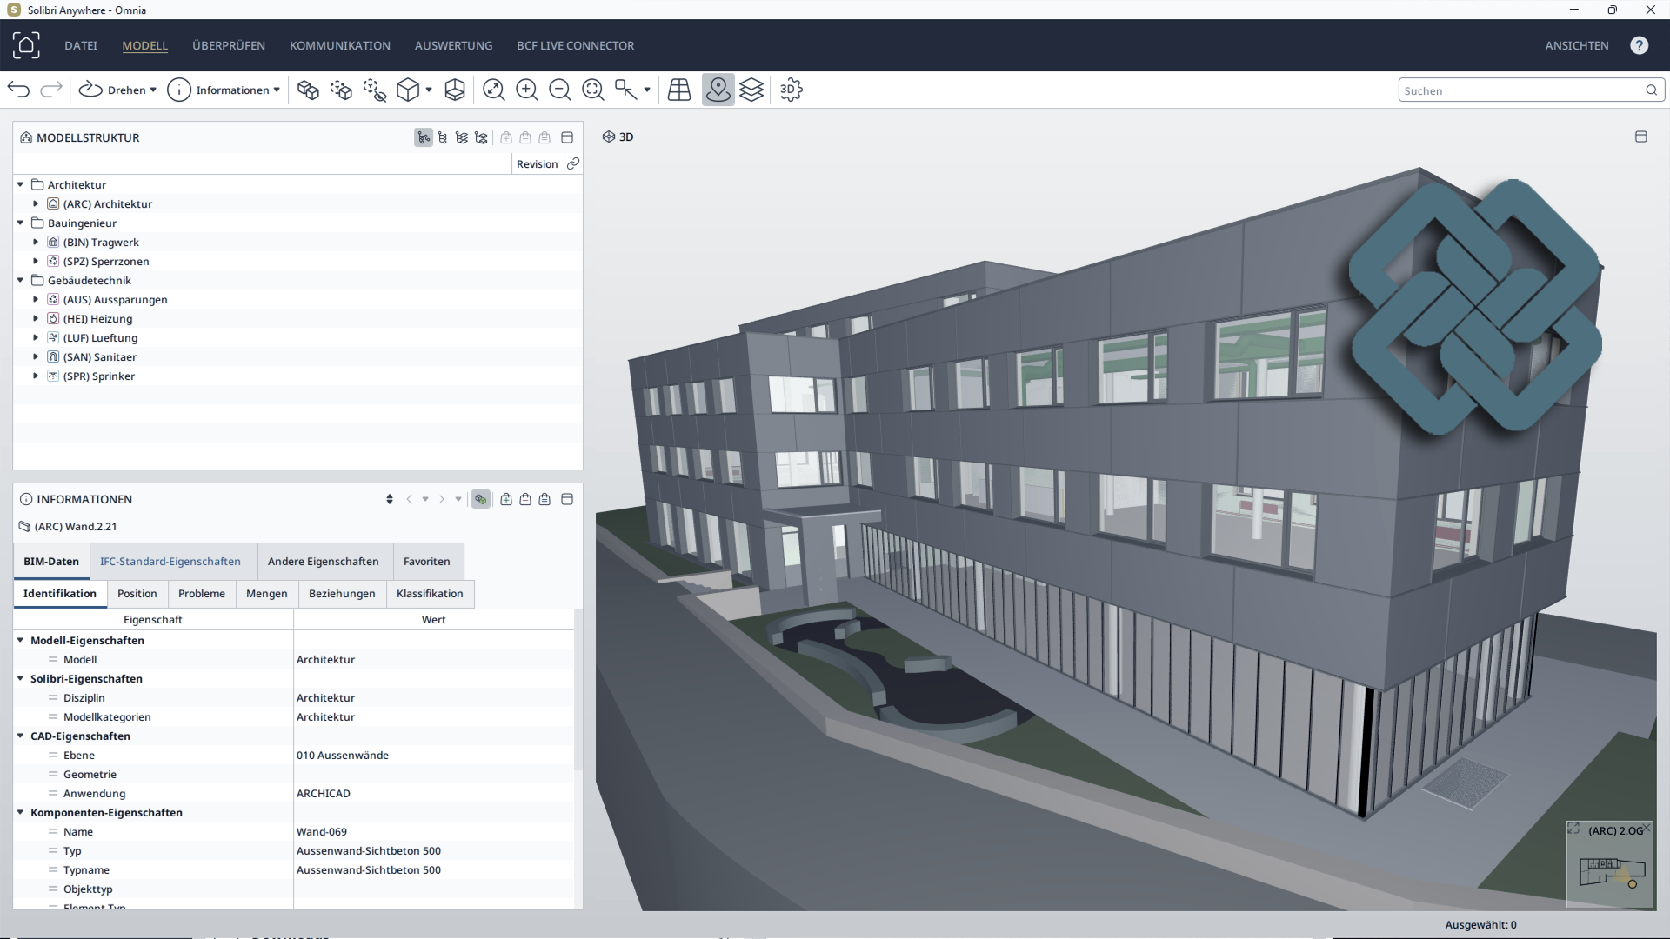Open the Mengen sub-tab
This screenshot has width=1670, height=939.
(x=267, y=594)
